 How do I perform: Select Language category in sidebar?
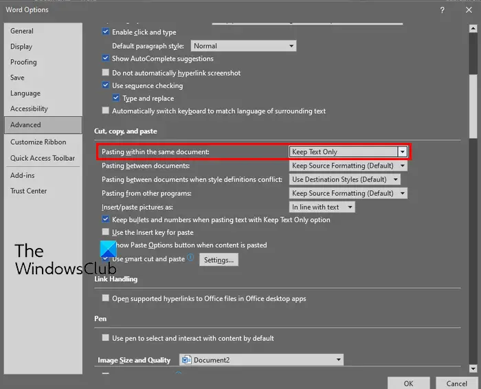(43, 93)
